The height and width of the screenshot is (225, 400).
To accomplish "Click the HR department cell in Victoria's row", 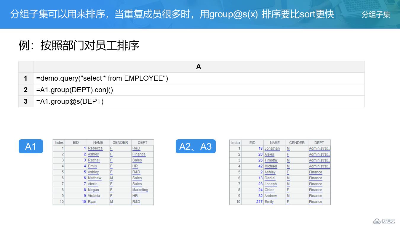I will 143,196.
